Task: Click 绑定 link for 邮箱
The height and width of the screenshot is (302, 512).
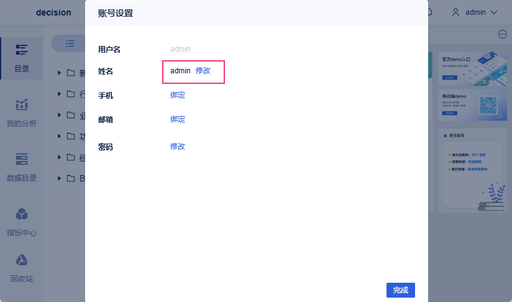Action: (178, 119)
